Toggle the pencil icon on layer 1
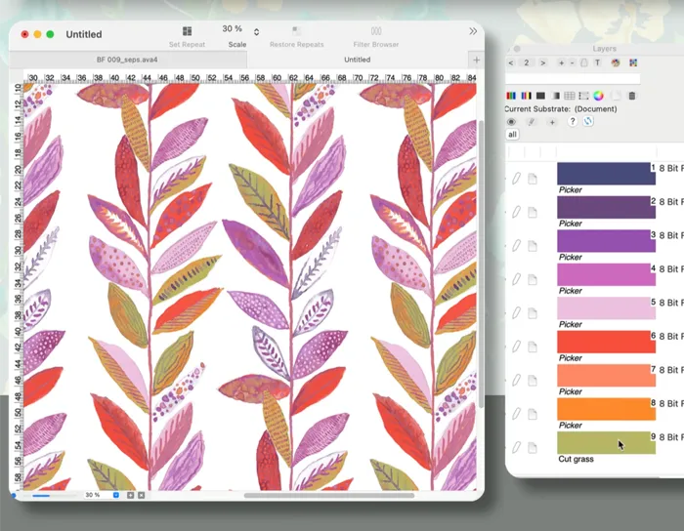 coord(517,179)
